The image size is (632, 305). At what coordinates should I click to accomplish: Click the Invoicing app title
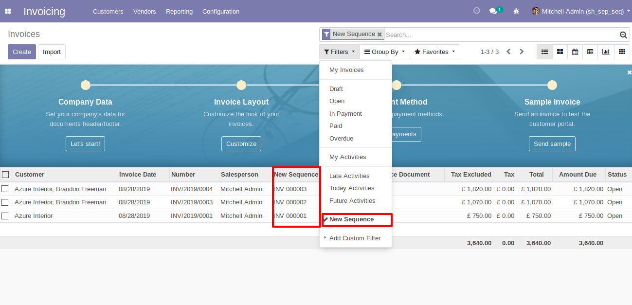click(44, 11)
